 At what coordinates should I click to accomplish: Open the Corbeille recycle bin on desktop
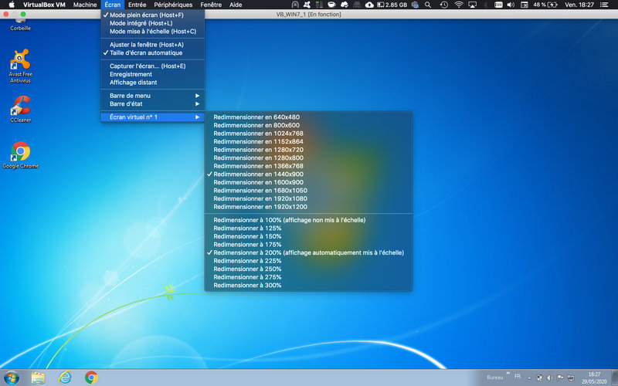(20, 24)
